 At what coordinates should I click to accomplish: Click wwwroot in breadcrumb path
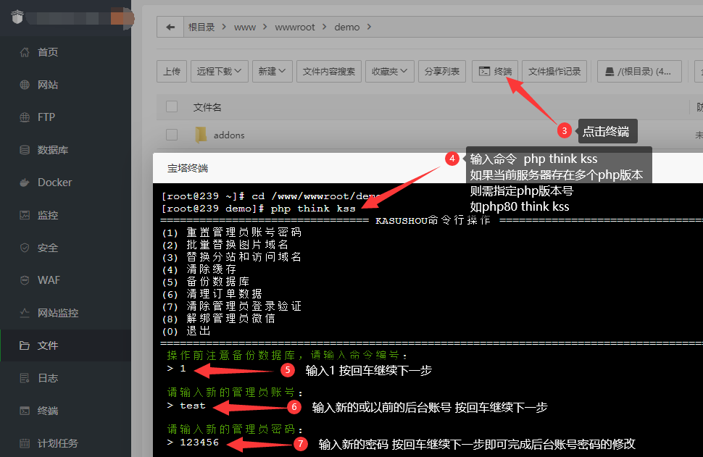click(x=295, y=28)
